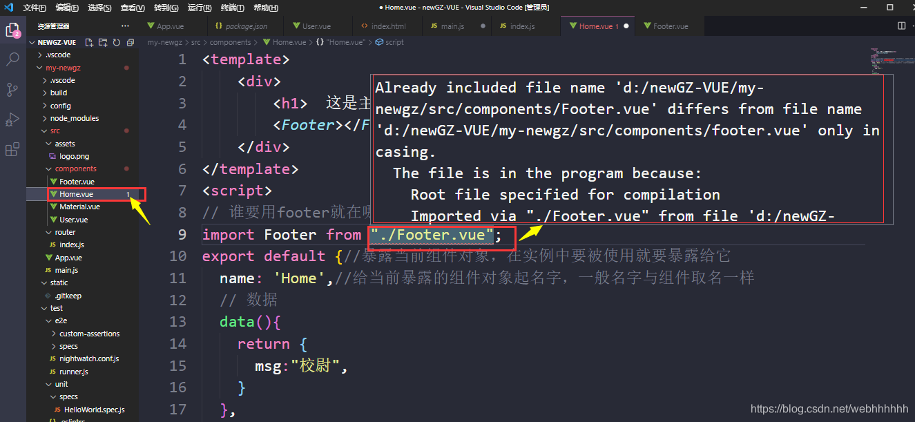
Task: Open the Source Control view
Action: tap(12, 89)
